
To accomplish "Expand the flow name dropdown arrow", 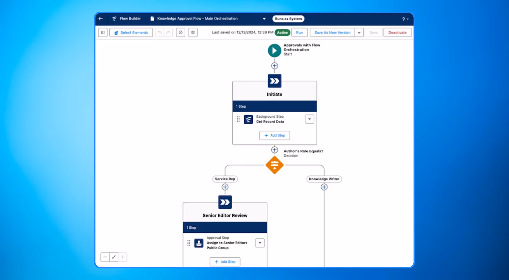I will coord(264,19).
